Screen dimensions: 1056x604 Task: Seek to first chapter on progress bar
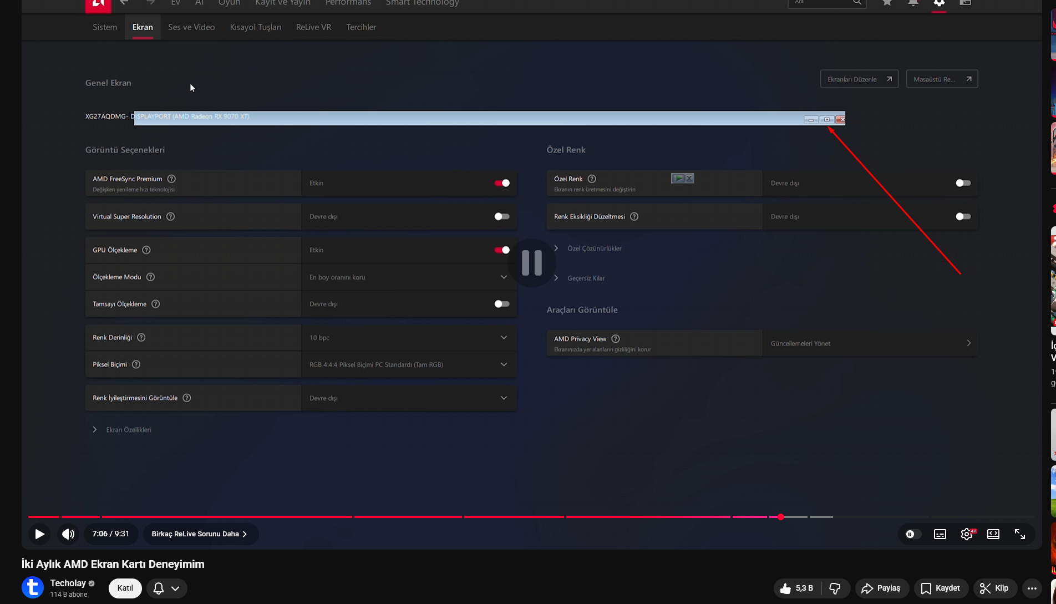pos(44,517)
